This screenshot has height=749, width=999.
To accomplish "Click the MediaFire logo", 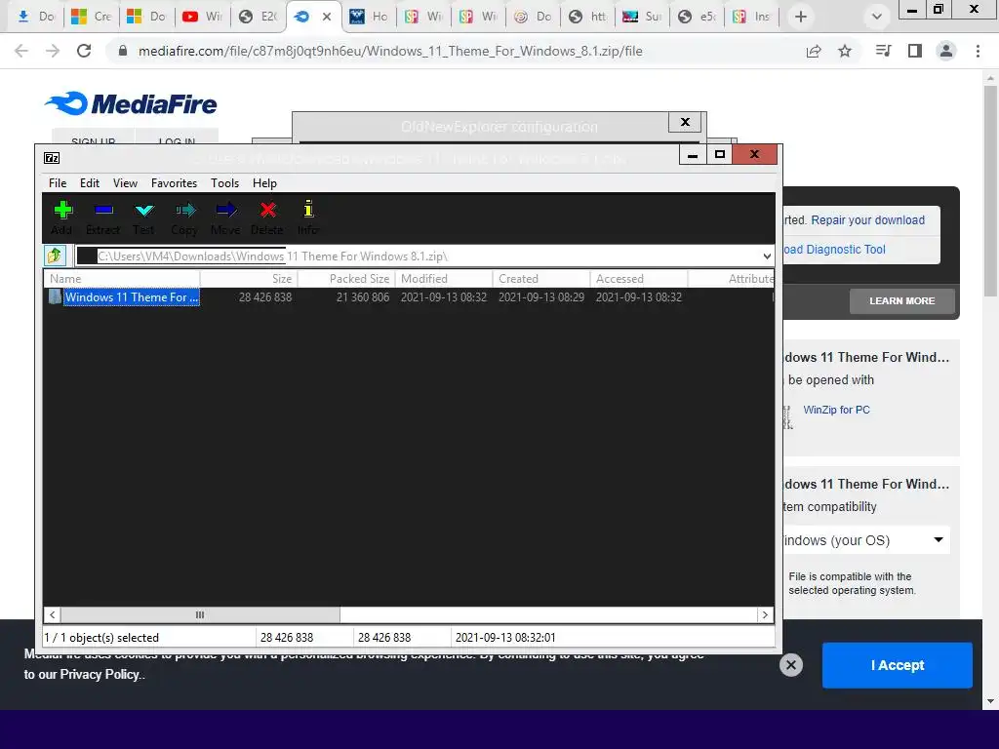I will tap(131, 103).
